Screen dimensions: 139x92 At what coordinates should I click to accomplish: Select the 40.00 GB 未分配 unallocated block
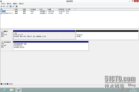107,35
